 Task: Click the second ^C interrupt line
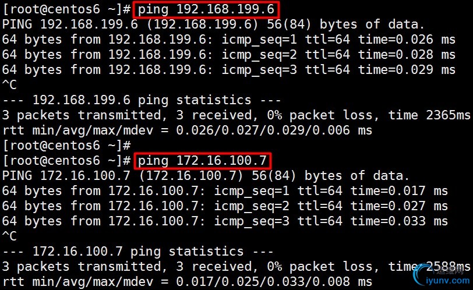(x=9, y=236)
